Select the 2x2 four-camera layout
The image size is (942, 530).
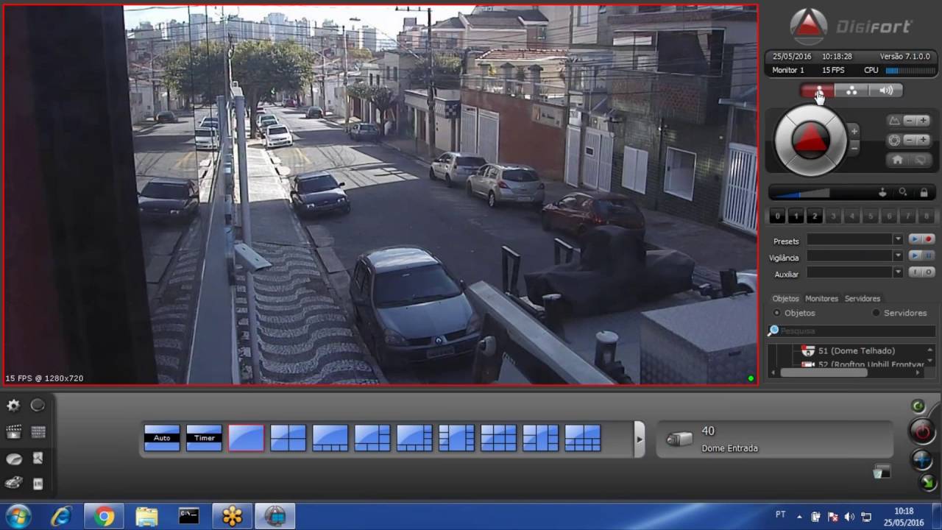tap(288, 437)
